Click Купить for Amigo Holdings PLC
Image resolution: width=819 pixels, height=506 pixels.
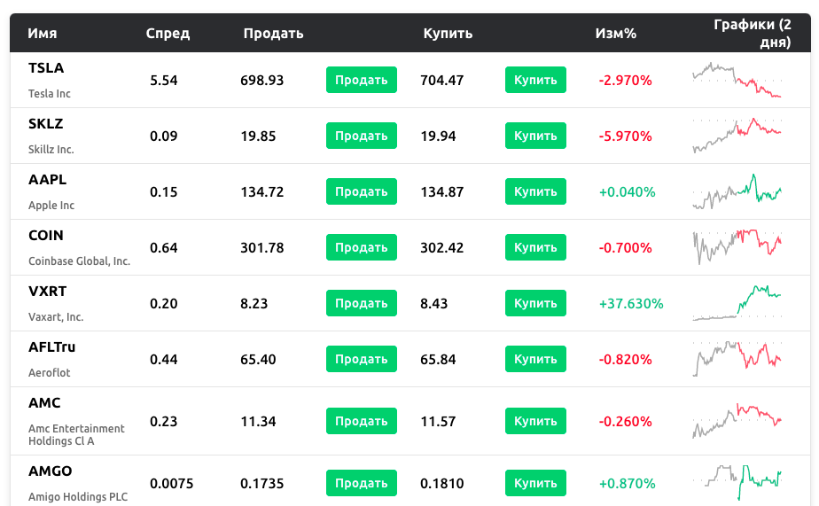[x=535, y=483]
